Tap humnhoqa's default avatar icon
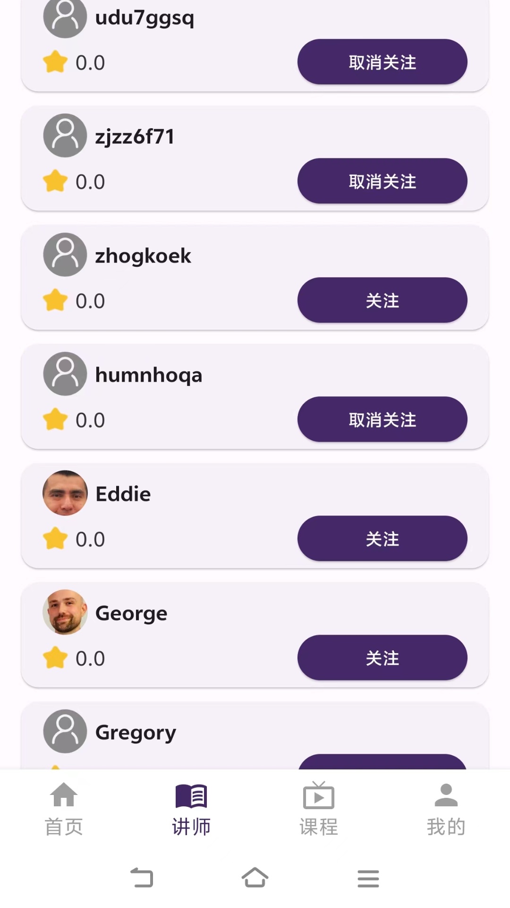This screenshot has height=908, width=510. coord(65,374)
